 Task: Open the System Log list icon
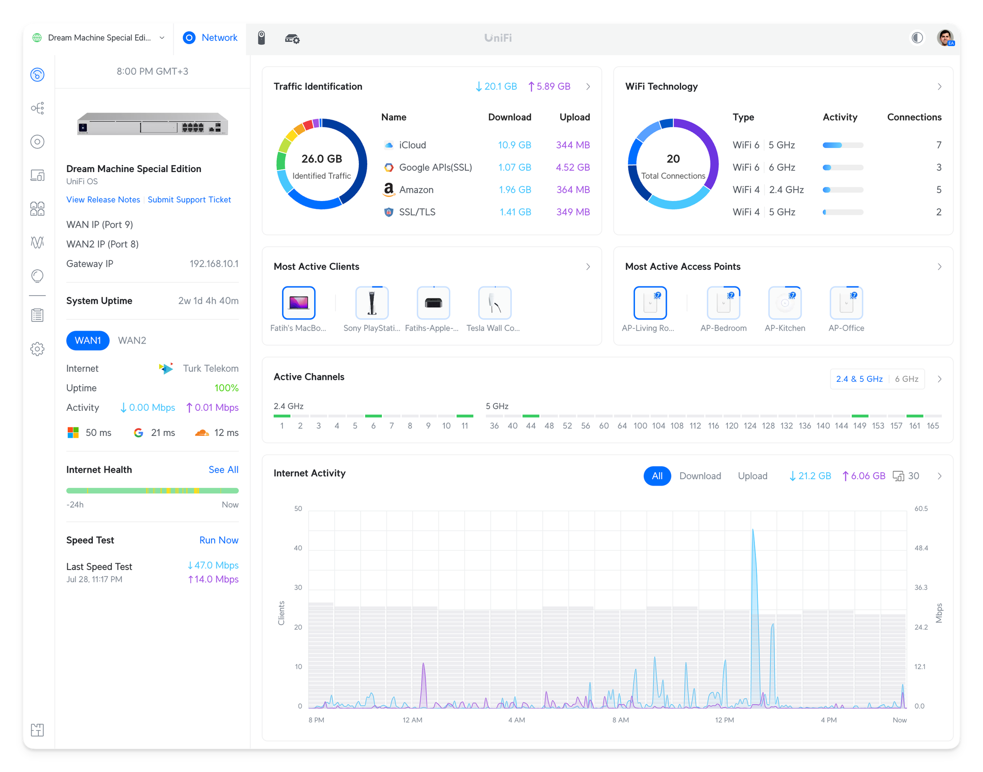[37, 315]
